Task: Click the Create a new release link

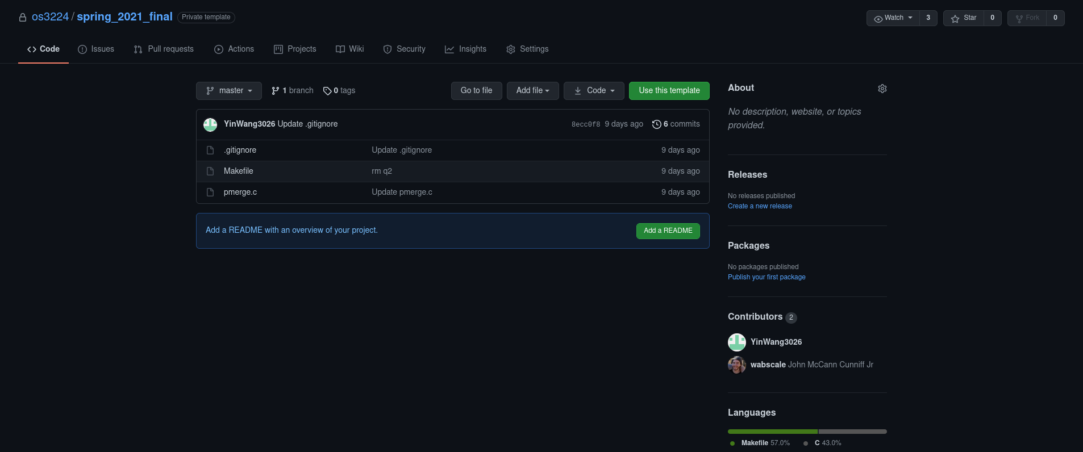Action: (760, 206)
